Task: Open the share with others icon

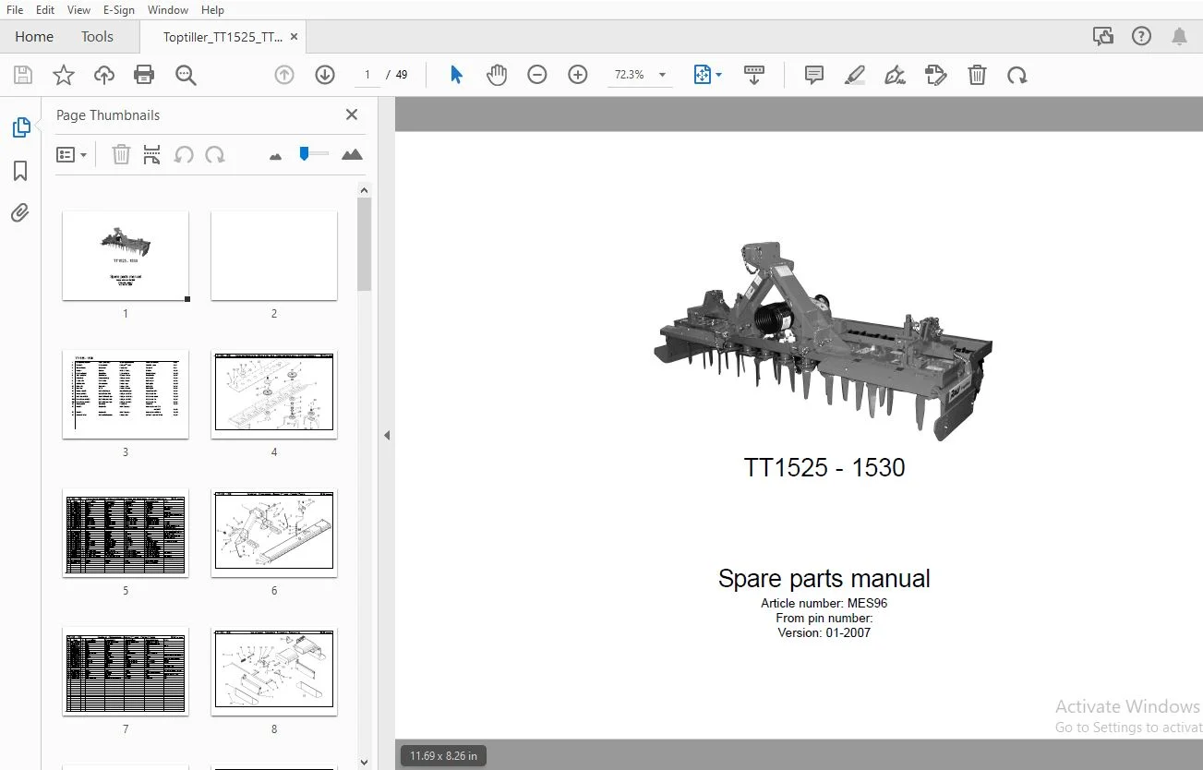Action: click(1103, 36)
